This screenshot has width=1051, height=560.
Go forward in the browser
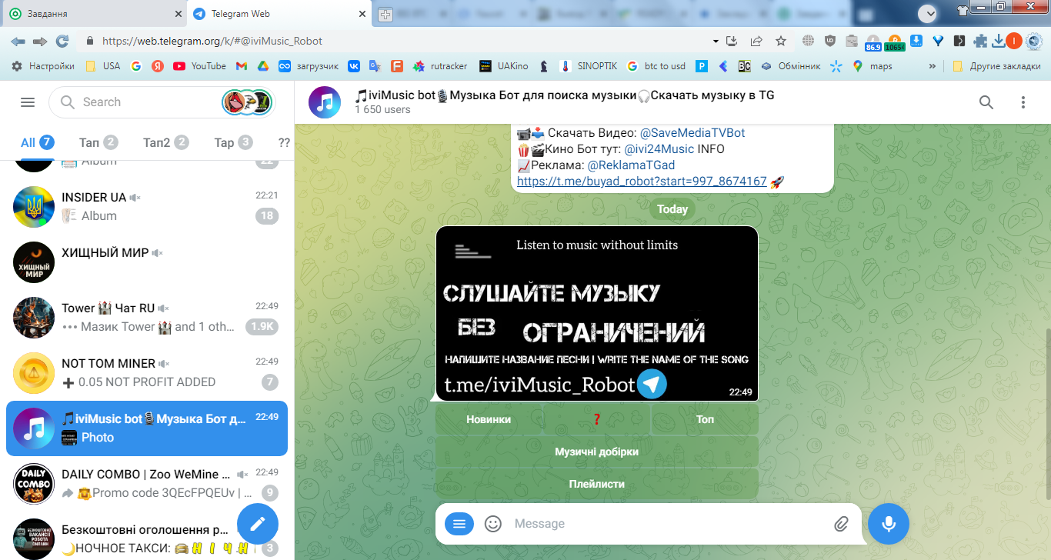pyautogui.click(x=40, y=41)
